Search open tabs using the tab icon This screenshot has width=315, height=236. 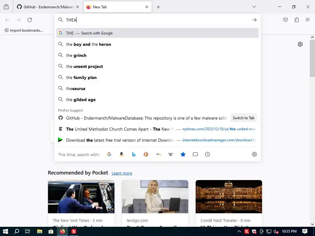coord(195,154)
